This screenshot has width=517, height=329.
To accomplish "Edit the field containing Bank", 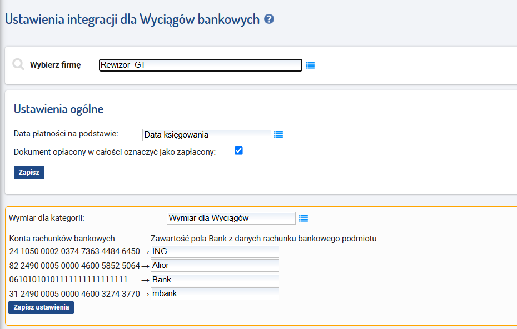I will point(215,280).
